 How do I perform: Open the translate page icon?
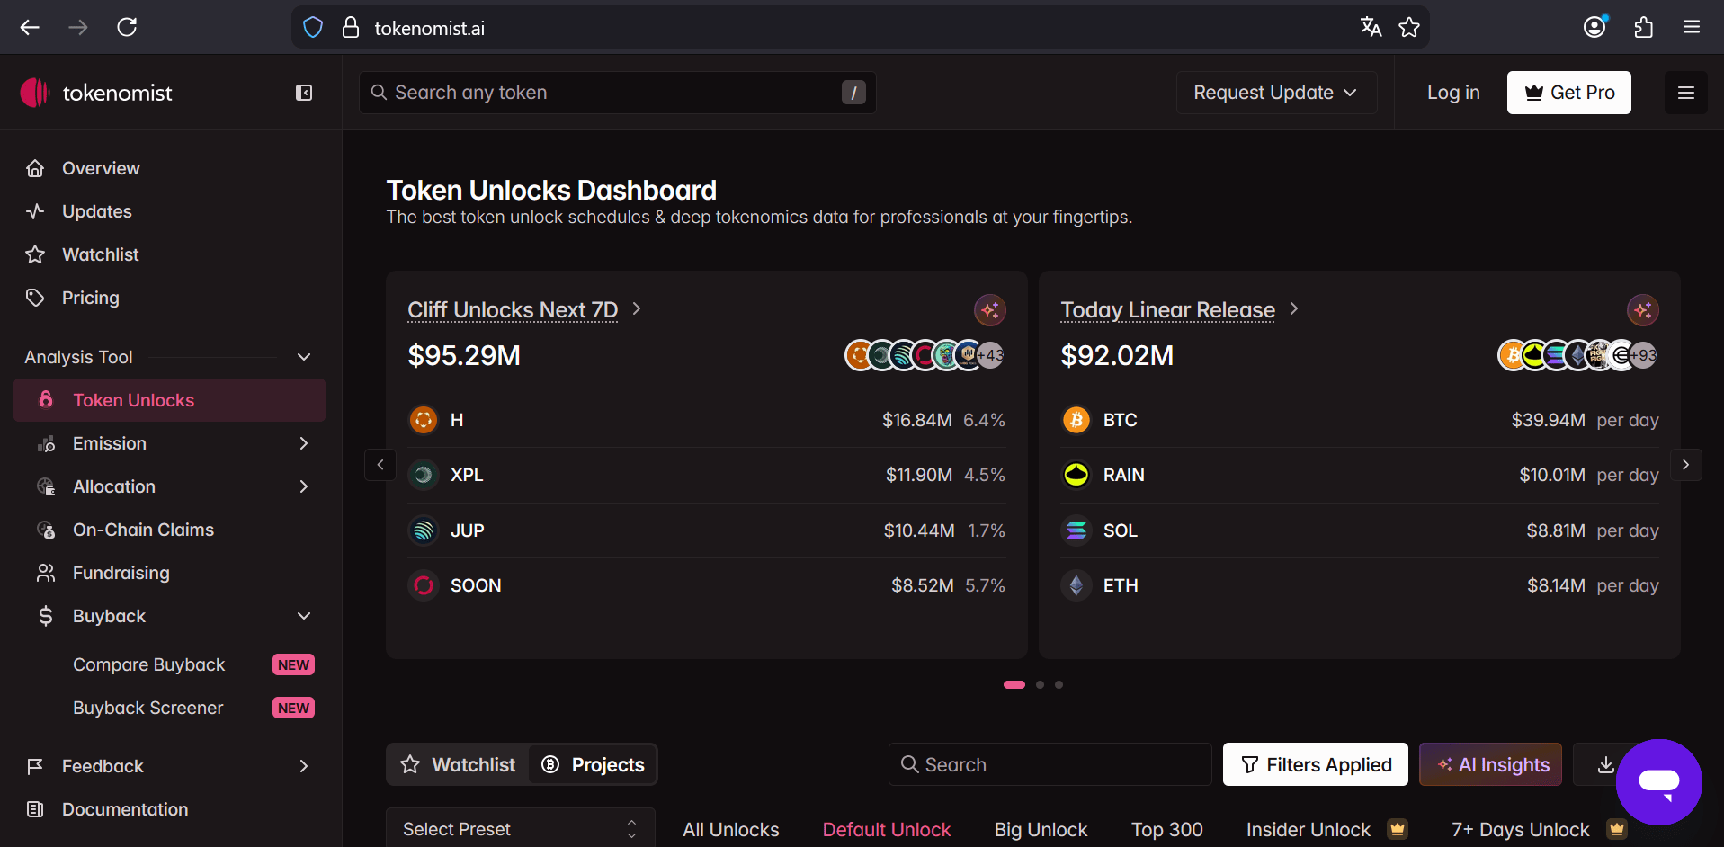pyautogui.click(x=1371, y=27)
